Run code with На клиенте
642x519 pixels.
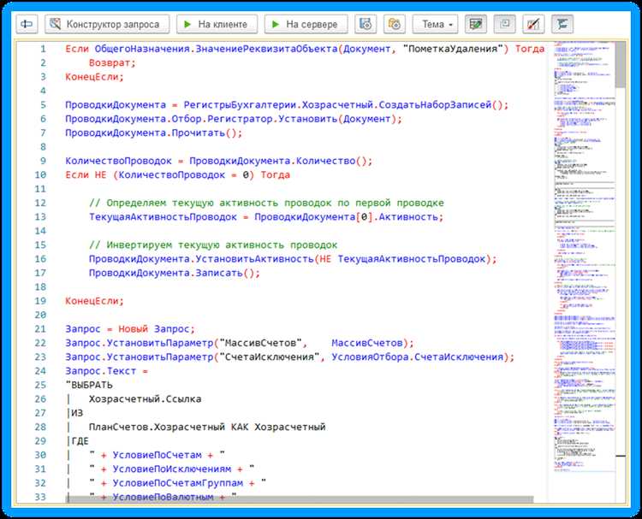click(x=217, y=24)
